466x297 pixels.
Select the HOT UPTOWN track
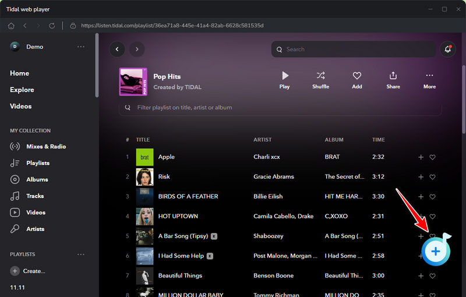(x=178, y=216)
